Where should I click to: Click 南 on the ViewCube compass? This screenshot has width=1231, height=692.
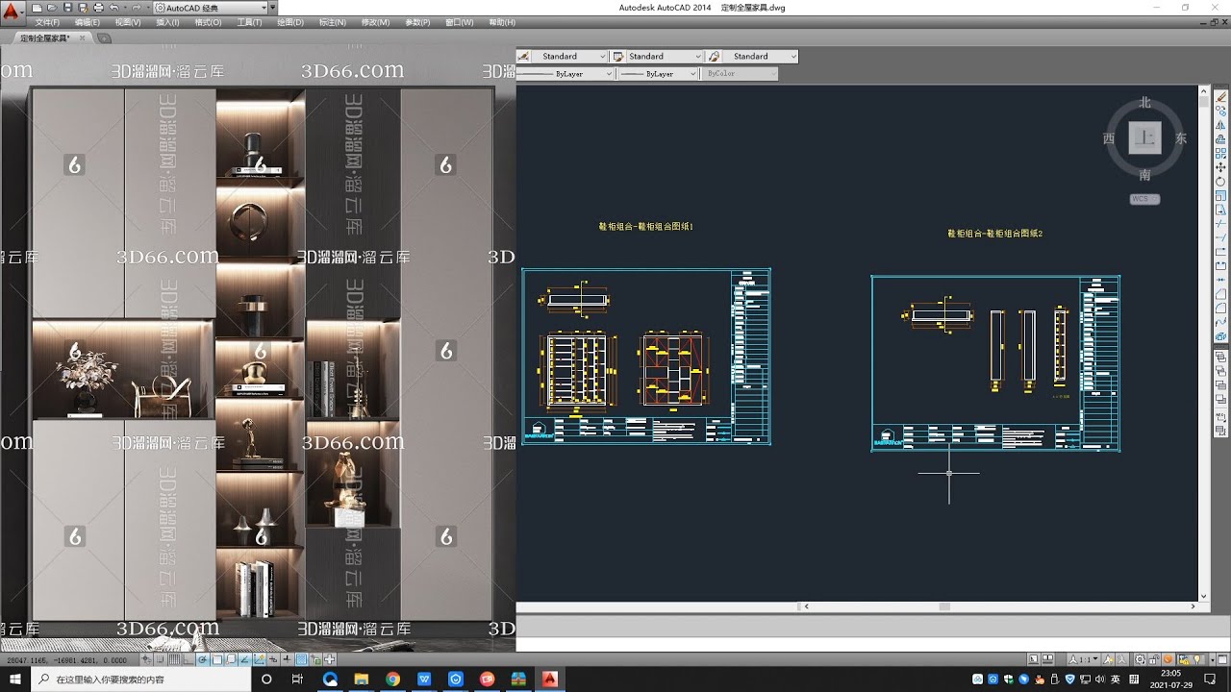click(x=1144, y=175)
